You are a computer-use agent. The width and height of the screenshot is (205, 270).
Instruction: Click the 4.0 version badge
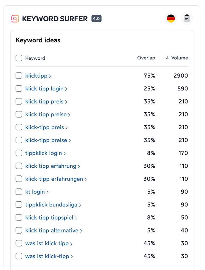tap(97, 18)
